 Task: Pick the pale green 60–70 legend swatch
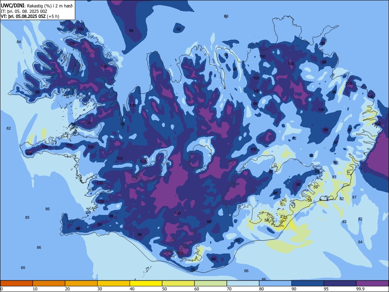click(210, 283)
